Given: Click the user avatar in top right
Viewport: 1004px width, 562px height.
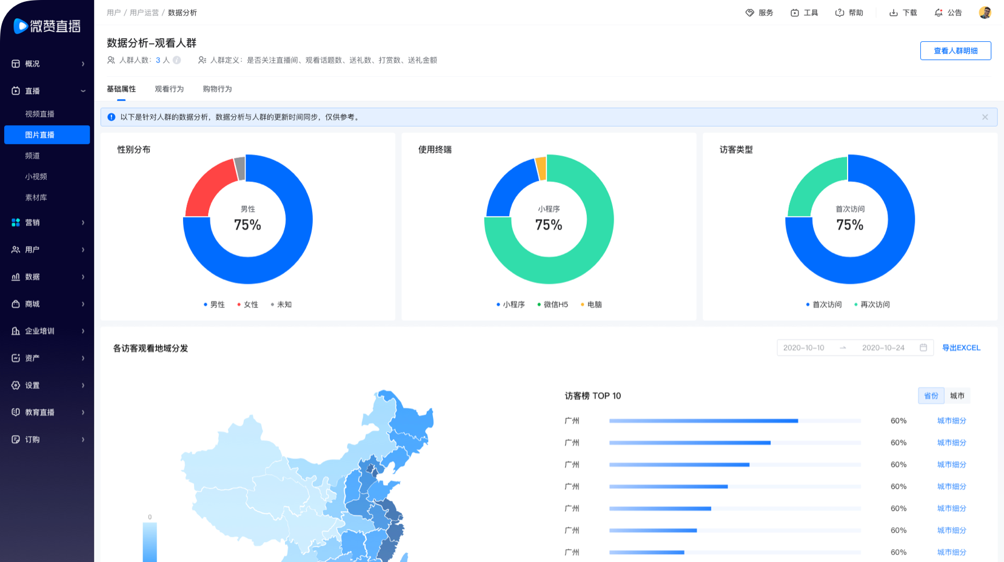Looking at the screenshot, I should tap(985, 12).
